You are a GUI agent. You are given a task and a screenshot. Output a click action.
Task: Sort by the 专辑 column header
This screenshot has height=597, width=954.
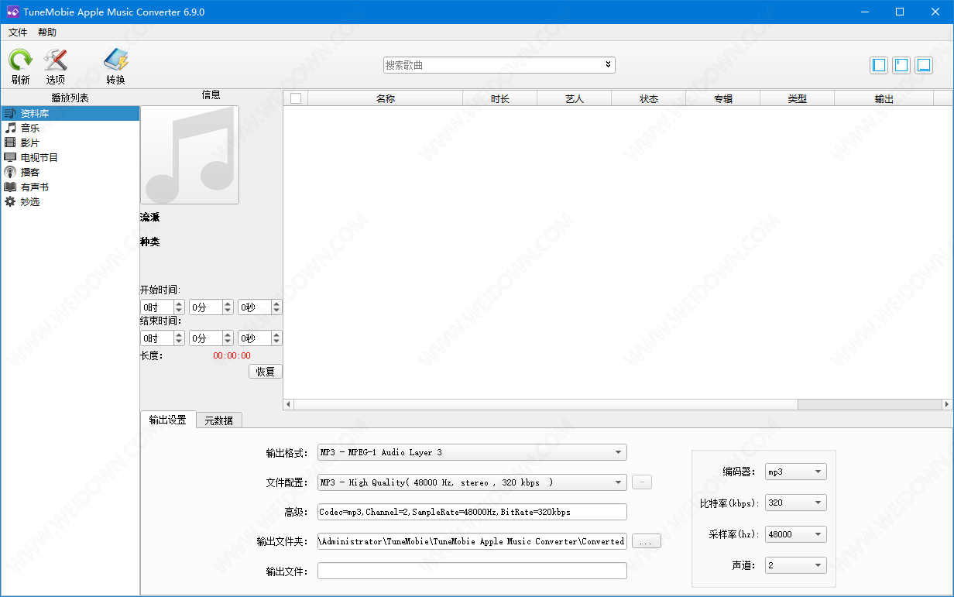[x=723, y=98]
